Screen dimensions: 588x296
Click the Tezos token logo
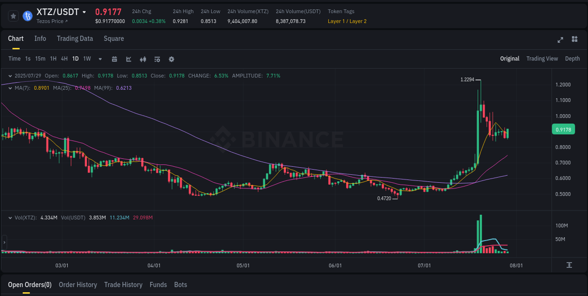(27, 16)
